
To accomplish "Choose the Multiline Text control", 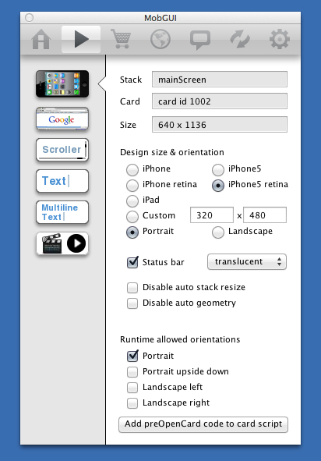I will pyautogui.click(x=62, y=212).
